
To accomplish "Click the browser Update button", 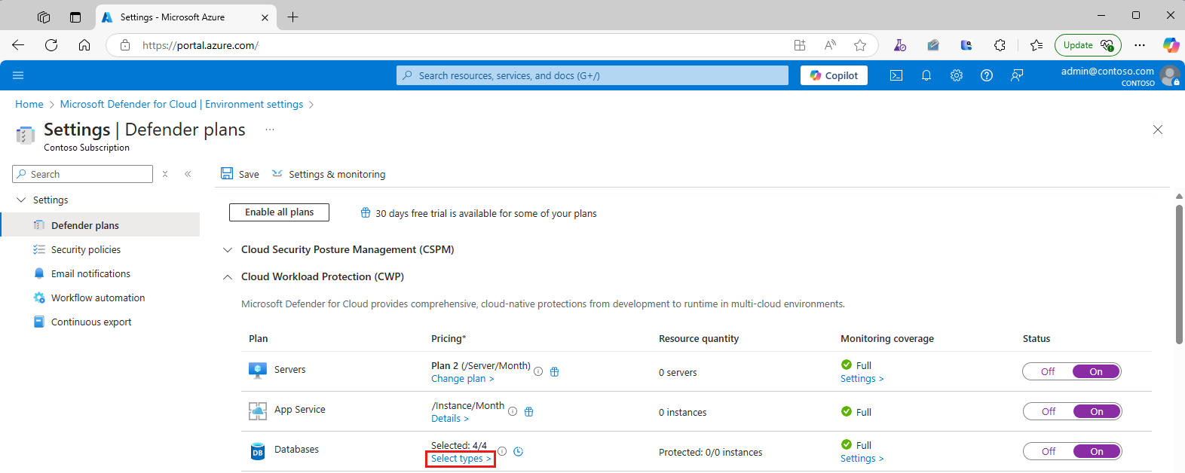I will (1088, 45).
